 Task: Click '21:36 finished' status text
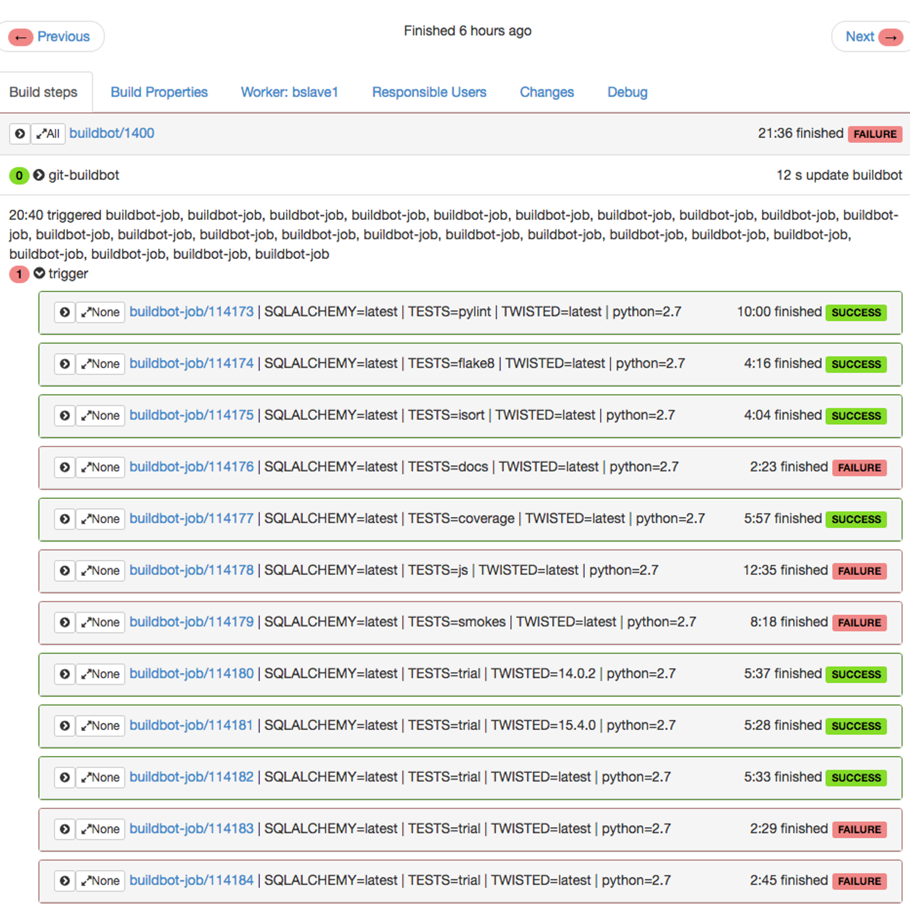800,133
